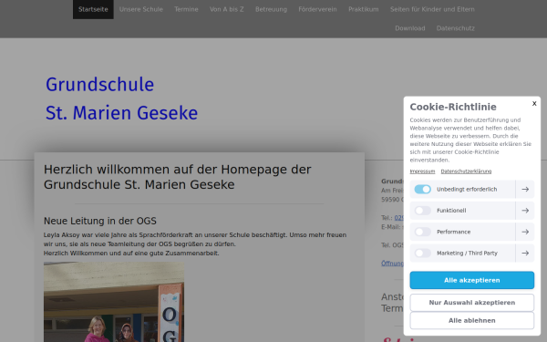Open the Impressum link in cookie dialog
This screenshot has height=342, width=547.
[x=422, y=171]
